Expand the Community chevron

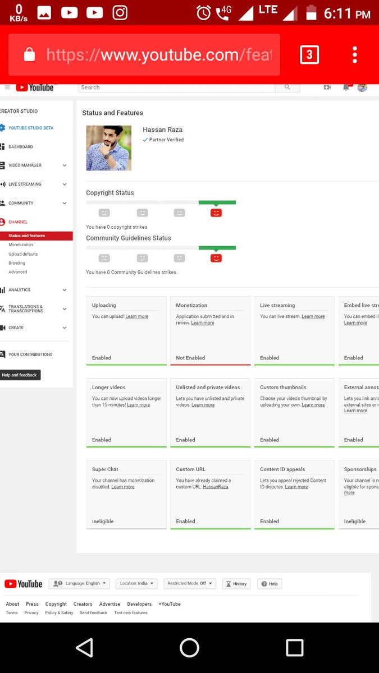click(65, 203)
